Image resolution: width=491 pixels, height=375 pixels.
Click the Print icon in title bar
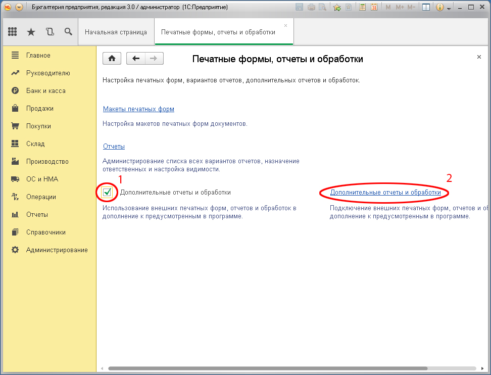[x=311, y=7]
